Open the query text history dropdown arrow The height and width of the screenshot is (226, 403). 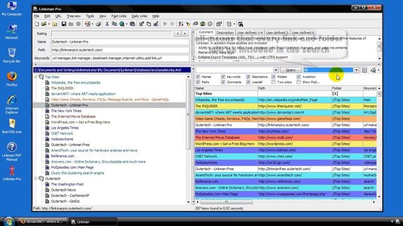pos(276,70)
